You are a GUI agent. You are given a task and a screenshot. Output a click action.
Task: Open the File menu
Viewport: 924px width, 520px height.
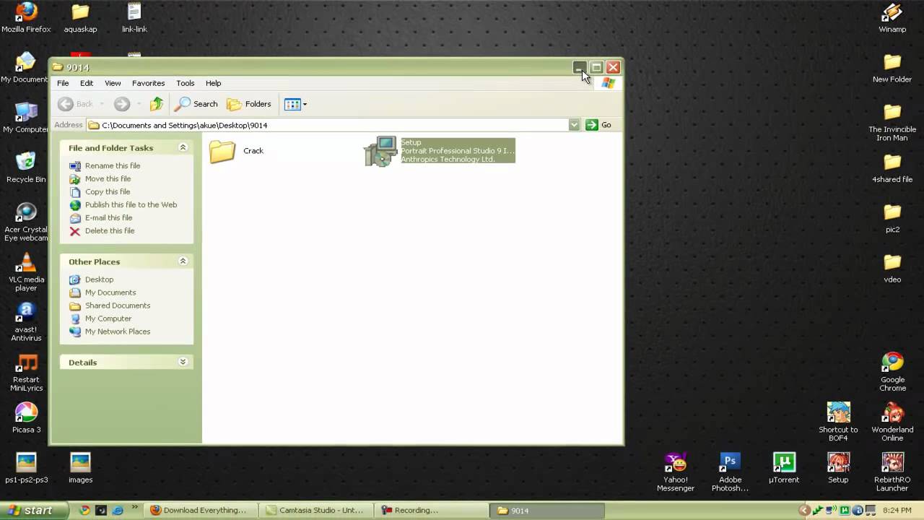(x=63, y=83)
